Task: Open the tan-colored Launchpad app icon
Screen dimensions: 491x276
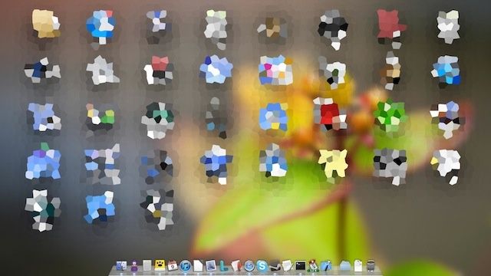Action: click(x=46, y=24)
